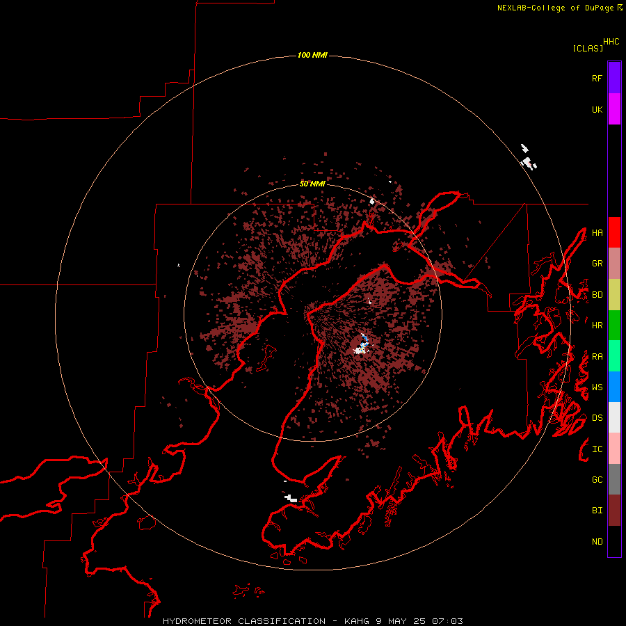The image size is (626, 626).
Task: Click the RF purple legend swatch
Action: 614,78
